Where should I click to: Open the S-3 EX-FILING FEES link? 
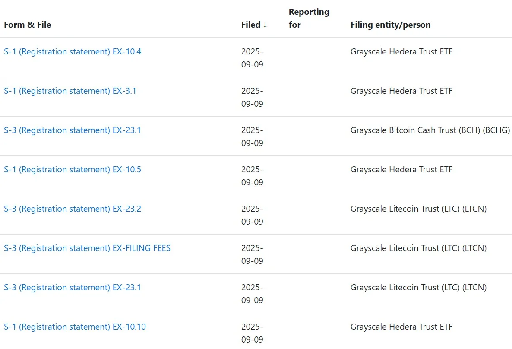[87, 248]
